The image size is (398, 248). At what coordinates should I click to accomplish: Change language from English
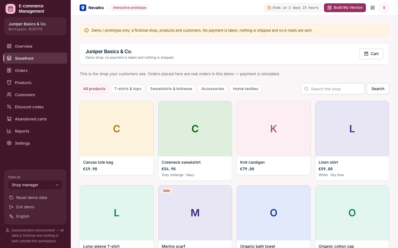pos(35,216)
